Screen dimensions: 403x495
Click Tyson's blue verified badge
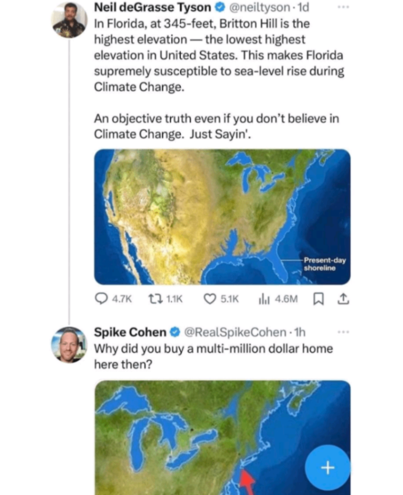(x=219, y=7)
